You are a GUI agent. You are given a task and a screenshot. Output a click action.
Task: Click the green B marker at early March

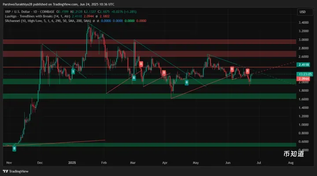(133, 78)
